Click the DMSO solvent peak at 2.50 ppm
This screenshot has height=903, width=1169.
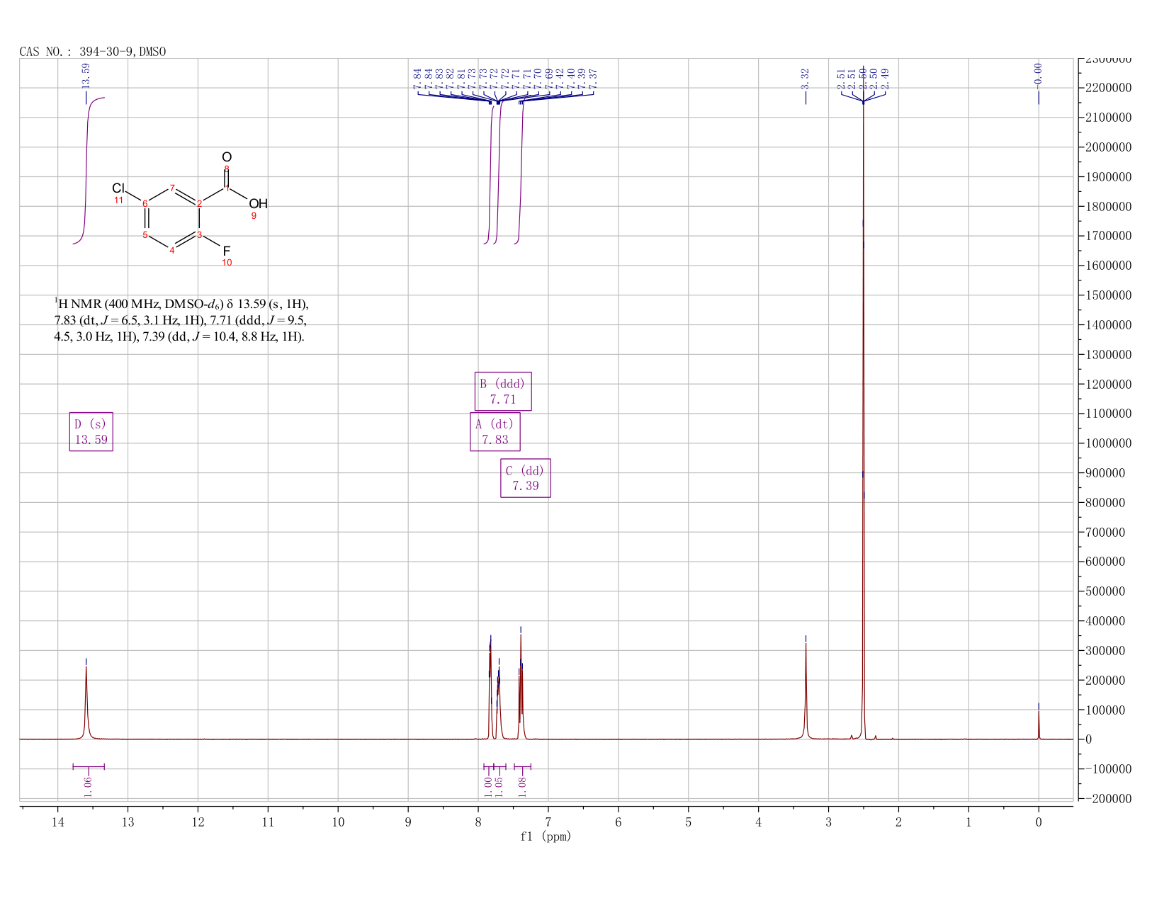pos(863,425)
